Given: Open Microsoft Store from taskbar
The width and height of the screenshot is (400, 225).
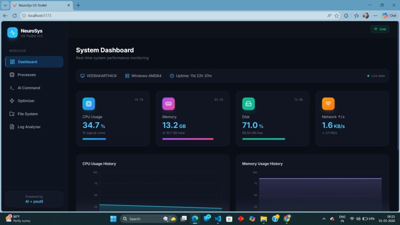Looking at the screenshot, I should (229, 219).
